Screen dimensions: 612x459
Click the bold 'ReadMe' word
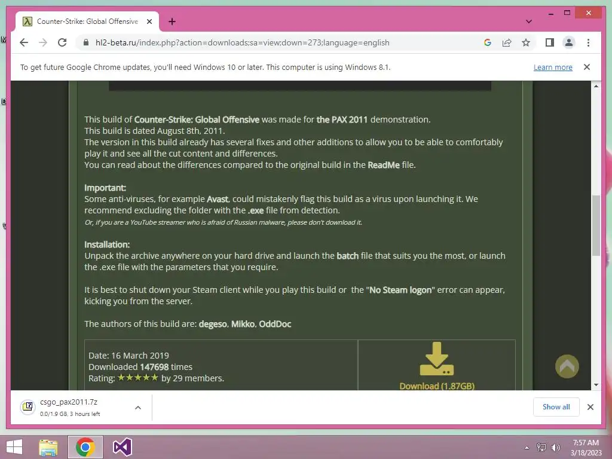pyautogui.click(x=384, y=165)
